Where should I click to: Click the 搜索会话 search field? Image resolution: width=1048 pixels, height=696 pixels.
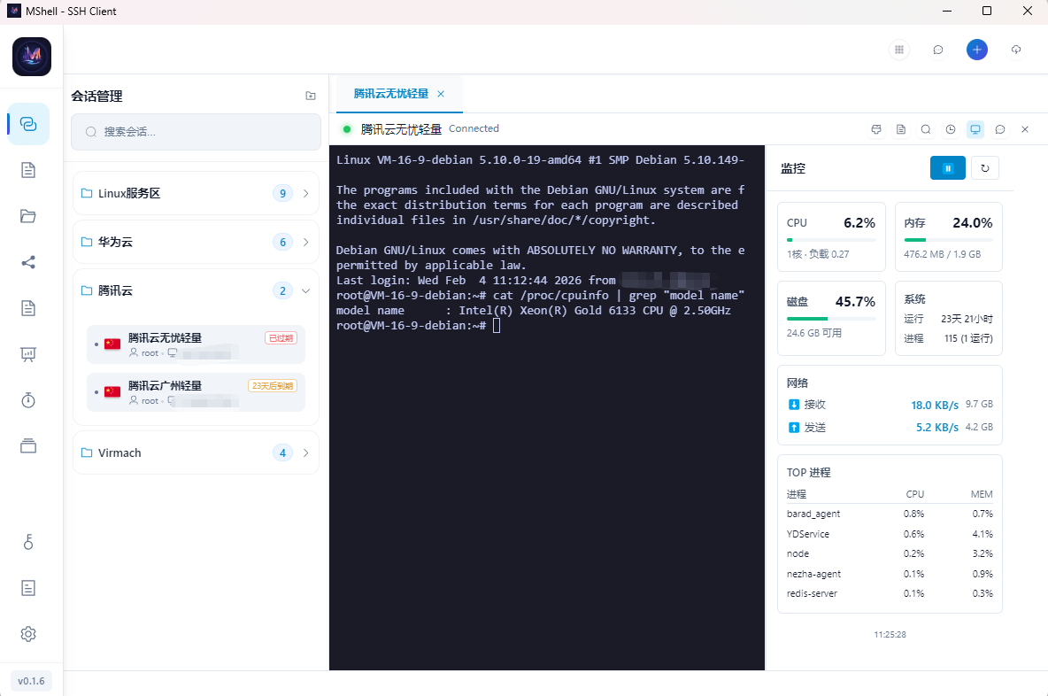(196, 132)
